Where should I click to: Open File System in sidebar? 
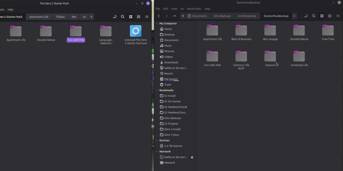point(171,79)
